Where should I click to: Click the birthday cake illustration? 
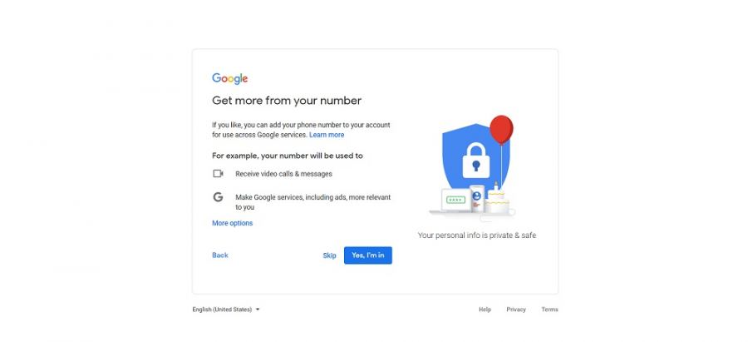click(497, 201)
